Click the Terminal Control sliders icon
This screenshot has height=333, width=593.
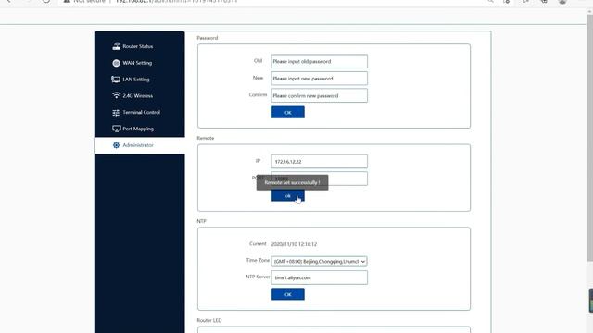(x=116, y=113)
